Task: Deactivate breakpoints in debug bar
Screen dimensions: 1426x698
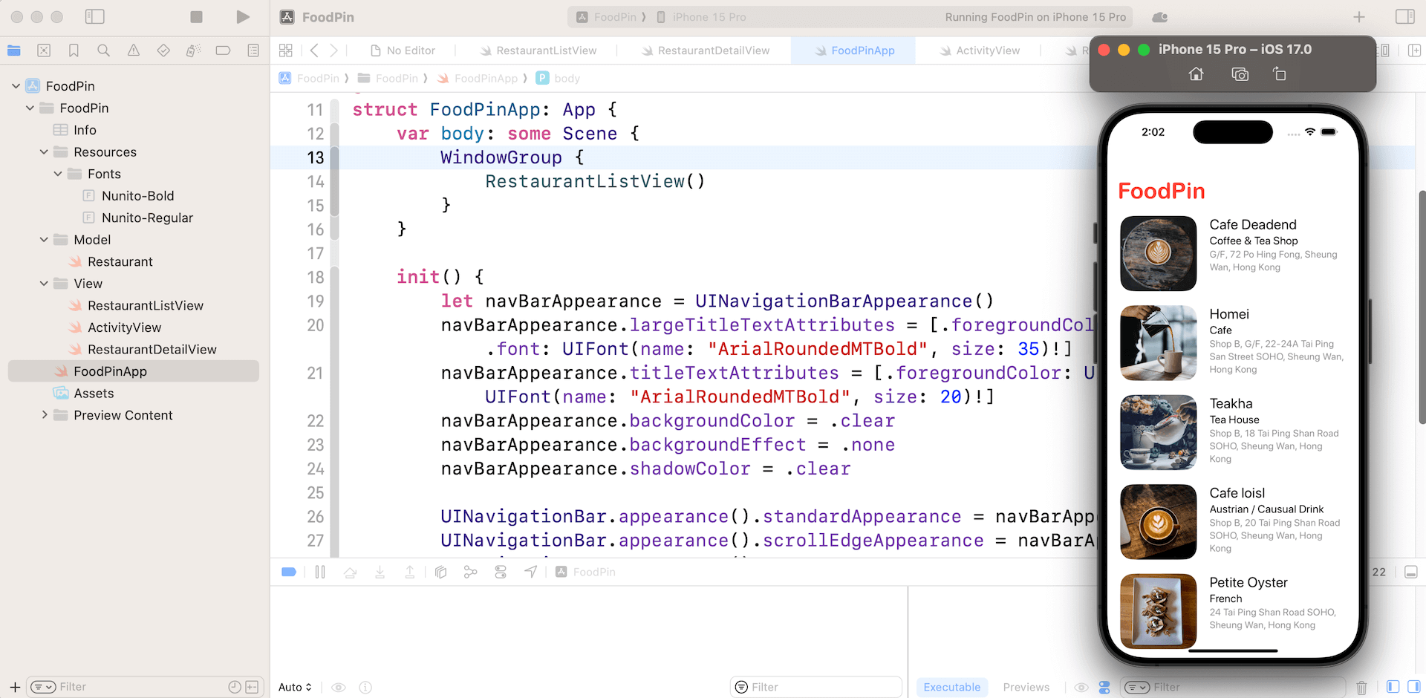Action: [x=289, y=572]
